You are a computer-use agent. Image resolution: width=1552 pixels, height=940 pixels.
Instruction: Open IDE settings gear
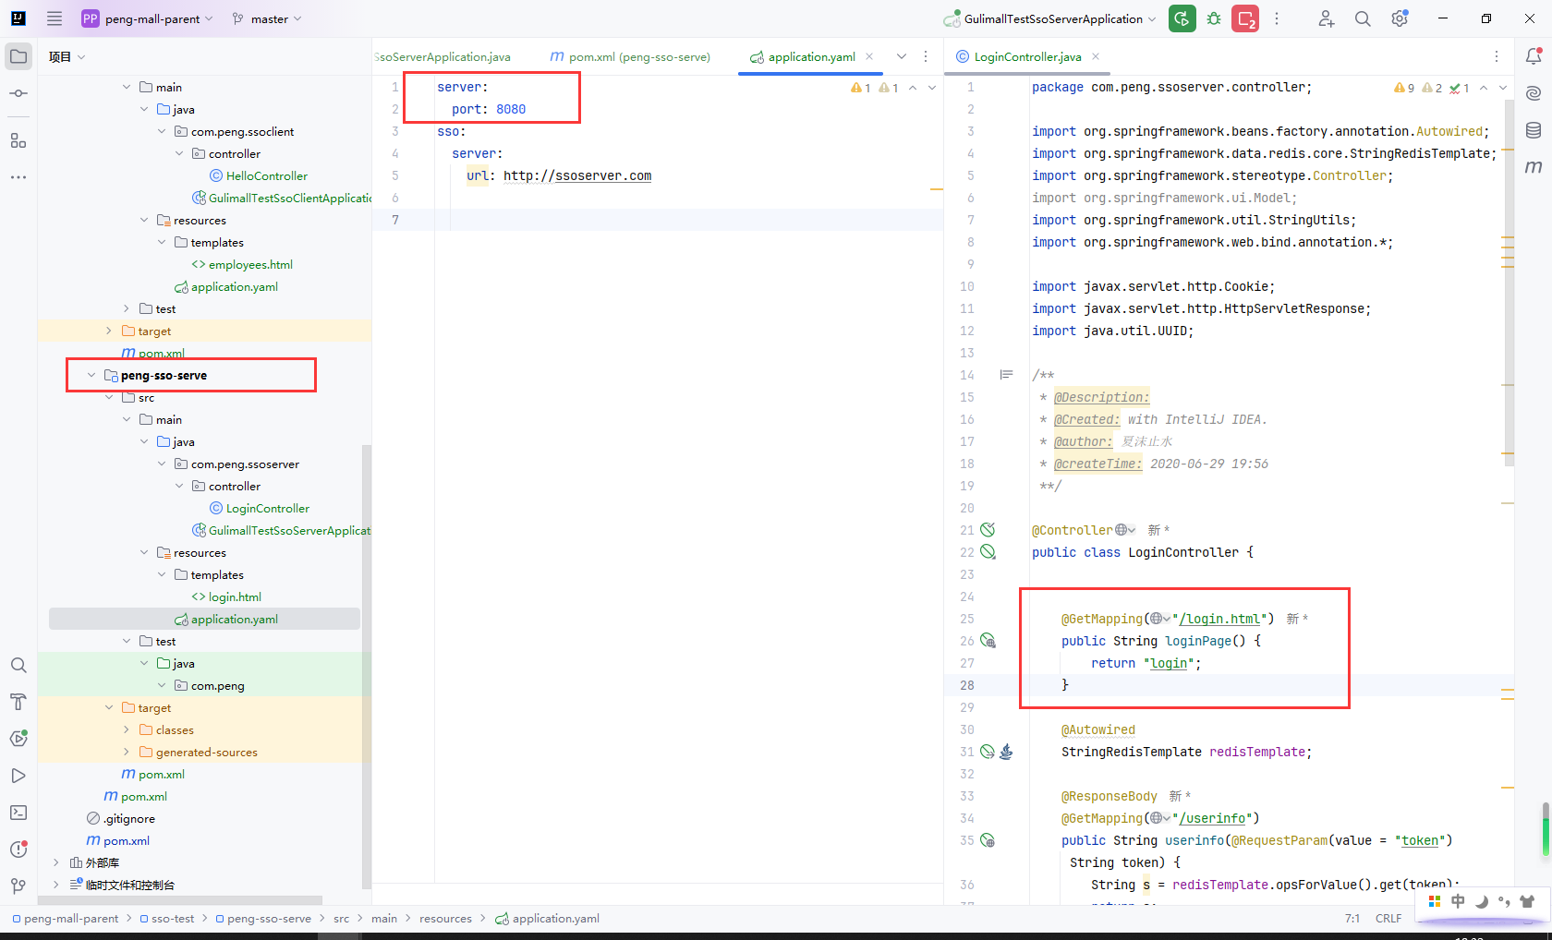(x=1400, y=18)
